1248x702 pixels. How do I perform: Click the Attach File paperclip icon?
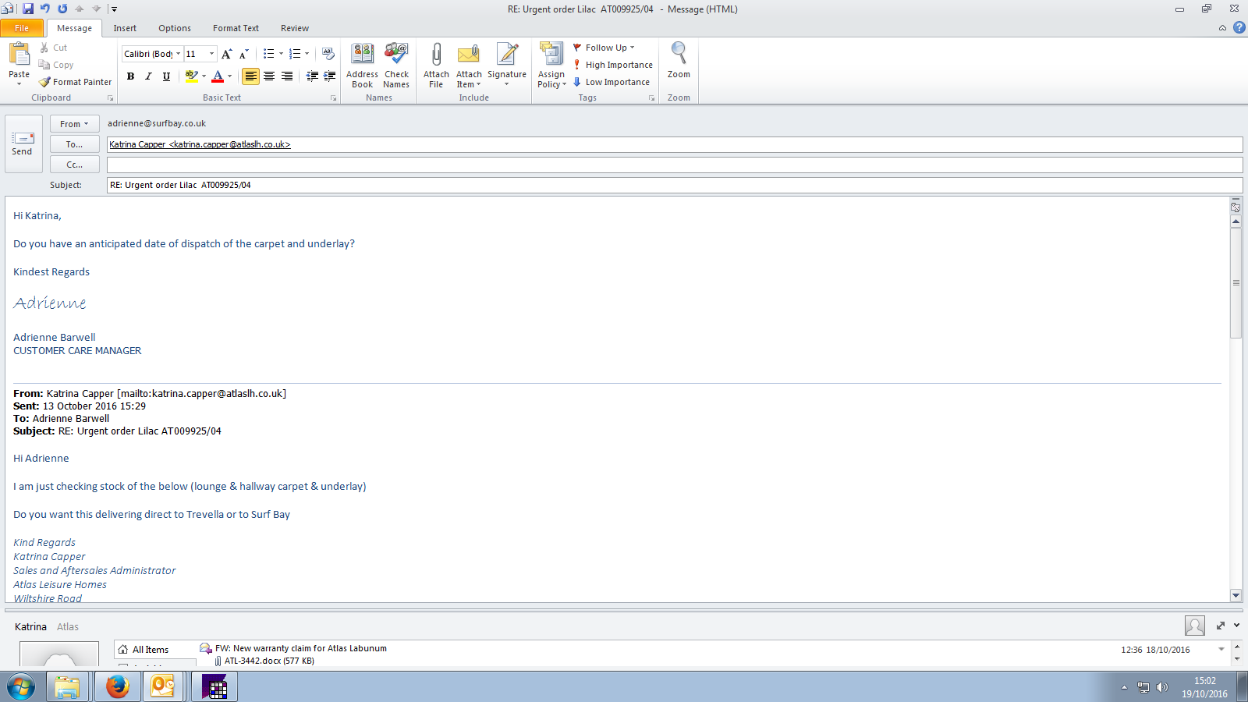436,64
